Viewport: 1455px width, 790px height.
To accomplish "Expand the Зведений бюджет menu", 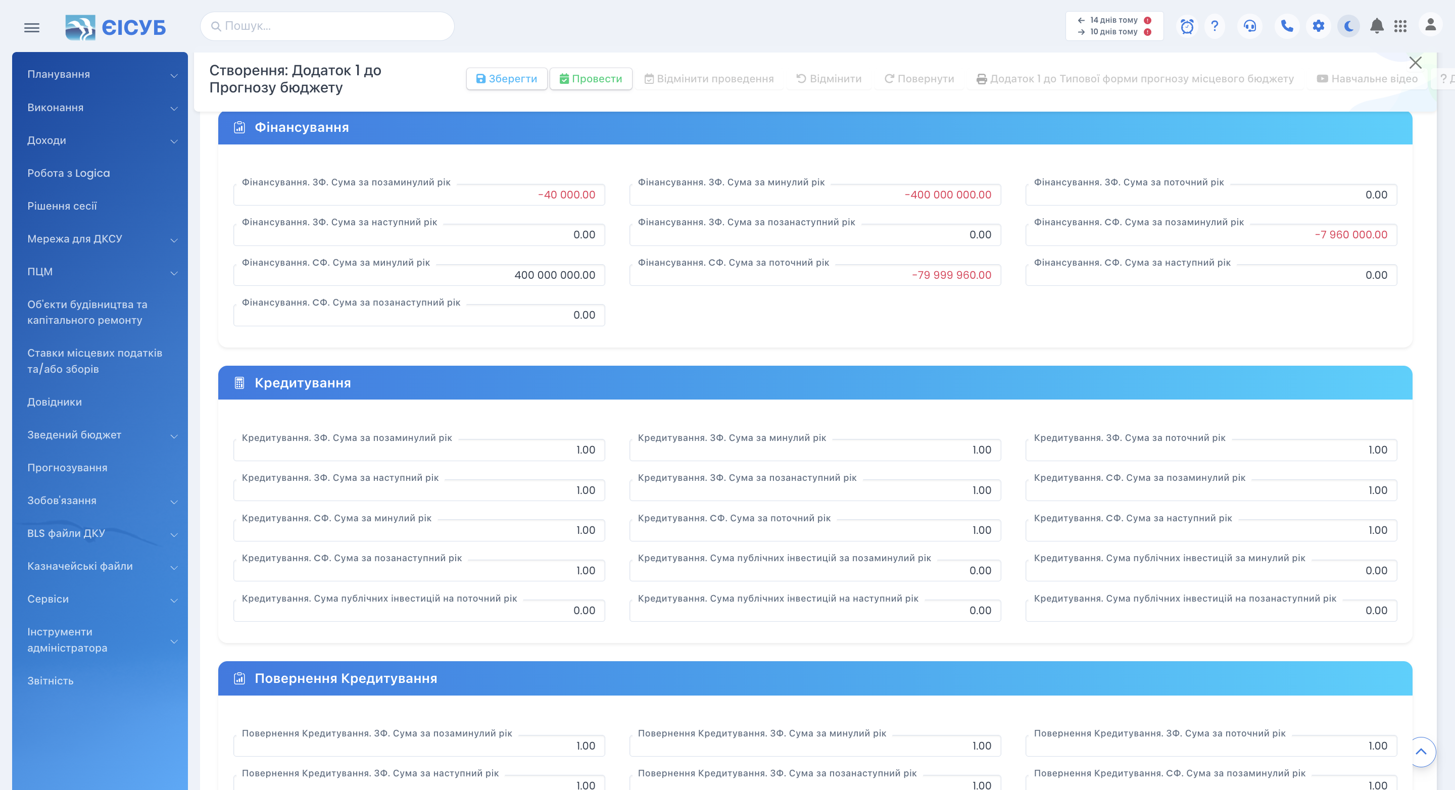I will pos(100,435).
